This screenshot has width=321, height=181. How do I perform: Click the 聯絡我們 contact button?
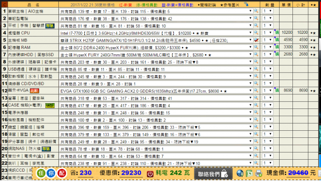pos(213,174)
